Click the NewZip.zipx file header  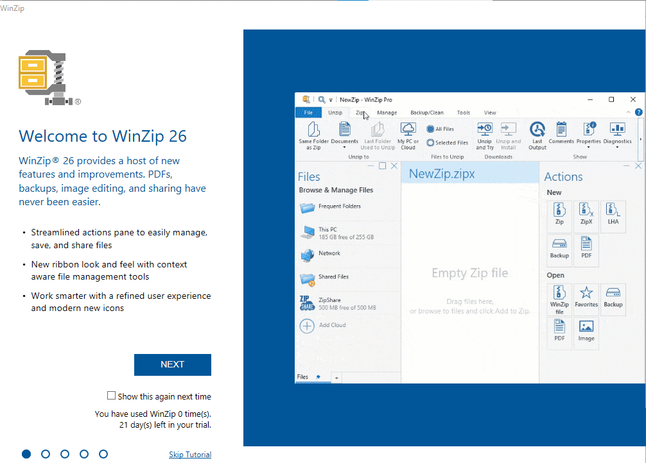point(470,174)
